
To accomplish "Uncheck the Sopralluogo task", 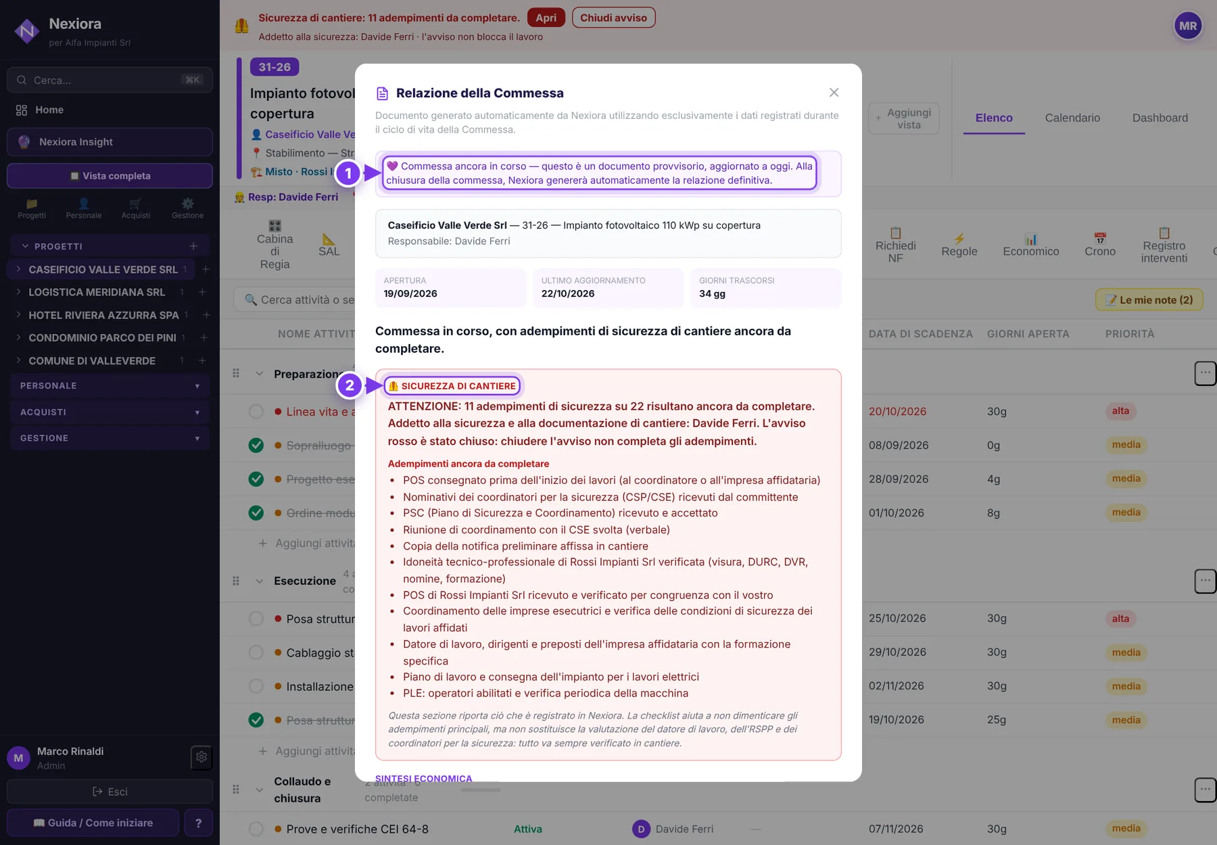I will coord(256,445).
